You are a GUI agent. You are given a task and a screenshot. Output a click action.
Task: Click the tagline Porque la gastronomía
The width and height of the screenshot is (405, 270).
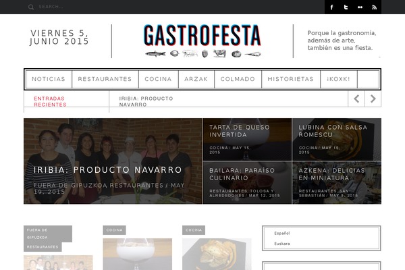tap(342, 40)
